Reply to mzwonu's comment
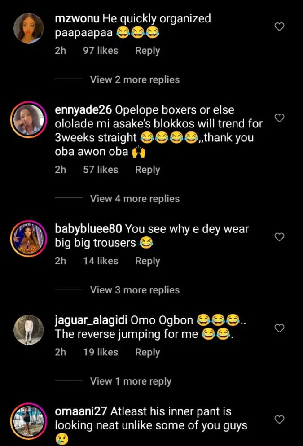 pyautogui.click(x=147, y=51)
